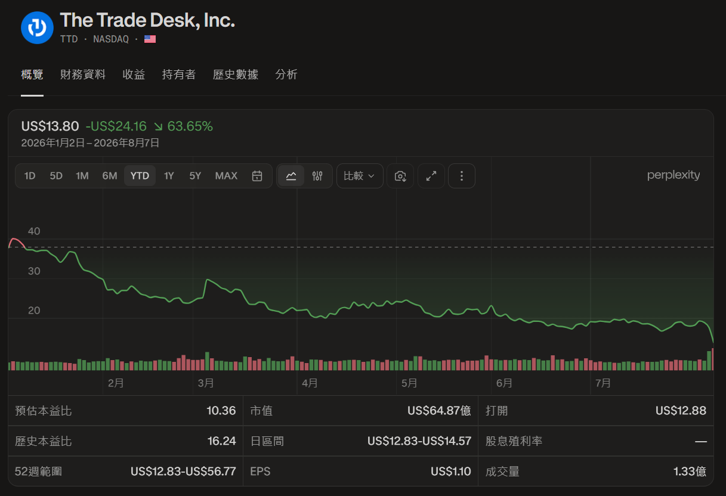Open the more options three-dot menu

pyautogui.click(x=461, y=176)
